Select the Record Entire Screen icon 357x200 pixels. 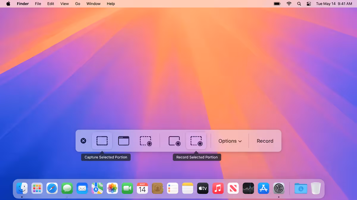[x=174, y=141]
